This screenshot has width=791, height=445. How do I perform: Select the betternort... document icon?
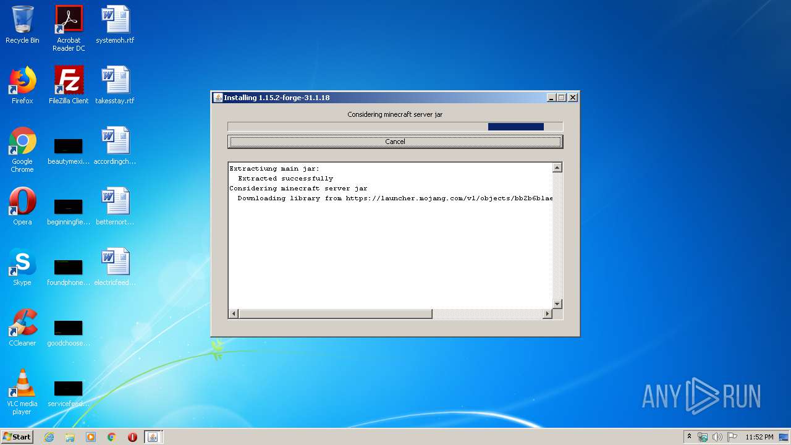115,206
